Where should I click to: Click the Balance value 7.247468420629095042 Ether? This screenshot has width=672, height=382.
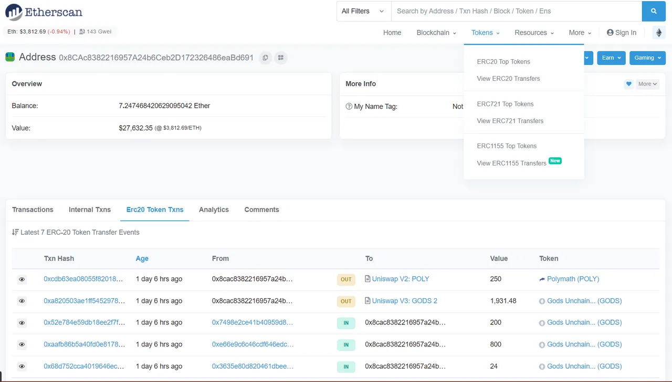coord(164,105)
